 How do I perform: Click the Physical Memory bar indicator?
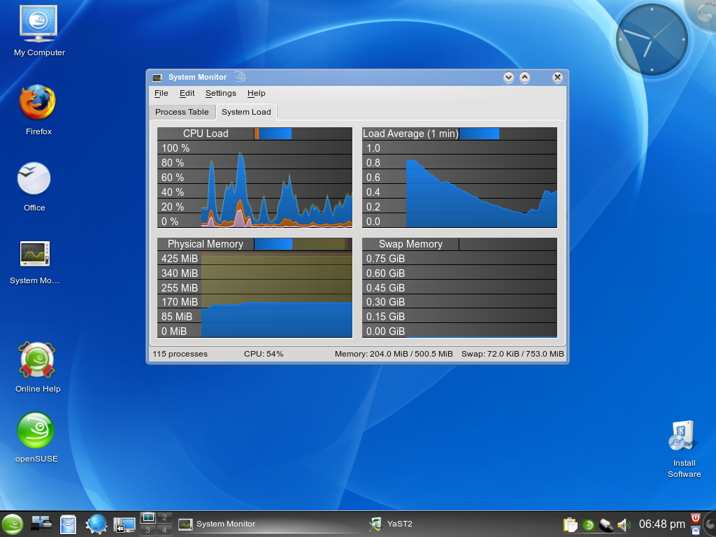tap(301, 244)
